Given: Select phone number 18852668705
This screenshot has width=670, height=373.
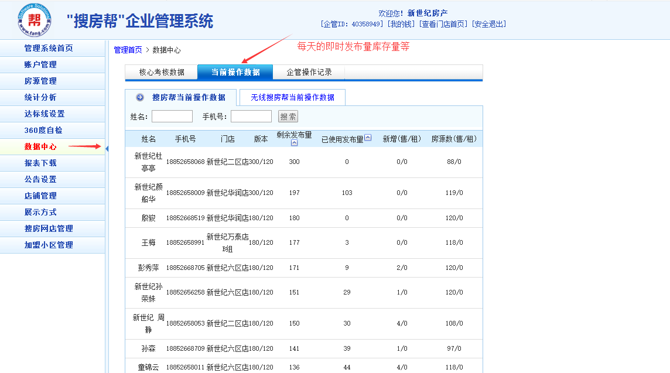Looking at the screenshot, I should coord(186,268).
